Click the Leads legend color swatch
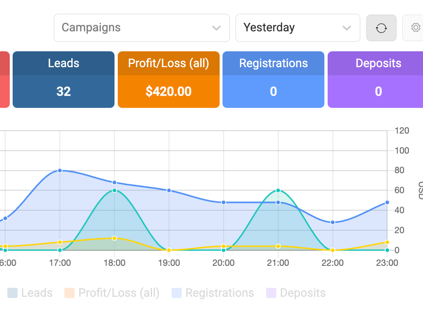423x333 pixels. [x=12, y=293]
